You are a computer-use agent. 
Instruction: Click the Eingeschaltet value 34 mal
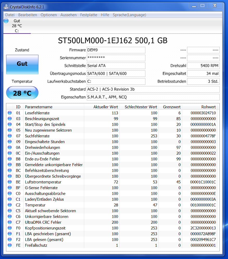pyautogui.click(x=203, y=74)
